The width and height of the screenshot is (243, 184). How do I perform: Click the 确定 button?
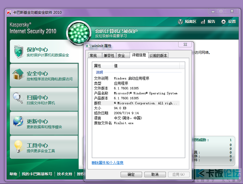coord(131,174)
